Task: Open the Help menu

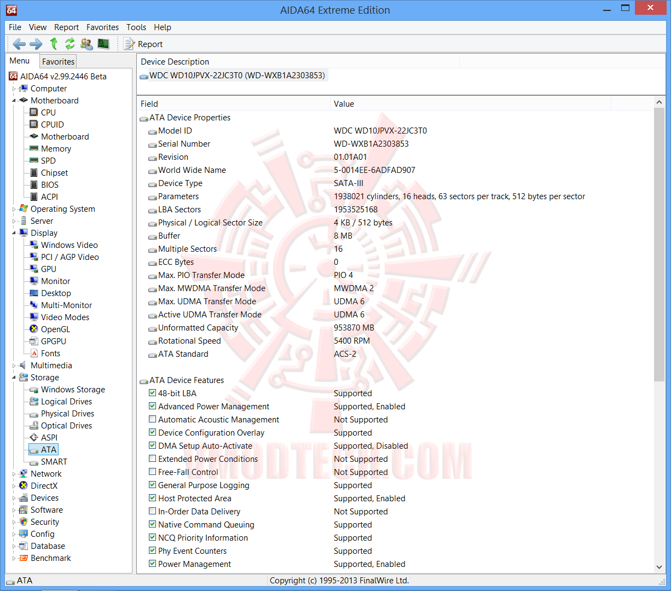Action: (x=163, y=27)
